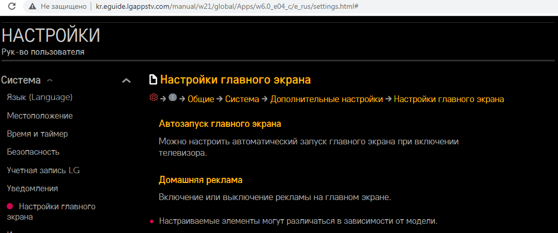
Task: Click the Автозапуск главного экрана subheading
Action: (x=221, y=124)
